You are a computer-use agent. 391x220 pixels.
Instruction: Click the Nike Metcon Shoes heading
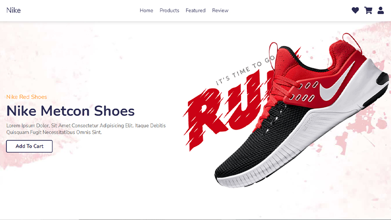click(70, 111)
